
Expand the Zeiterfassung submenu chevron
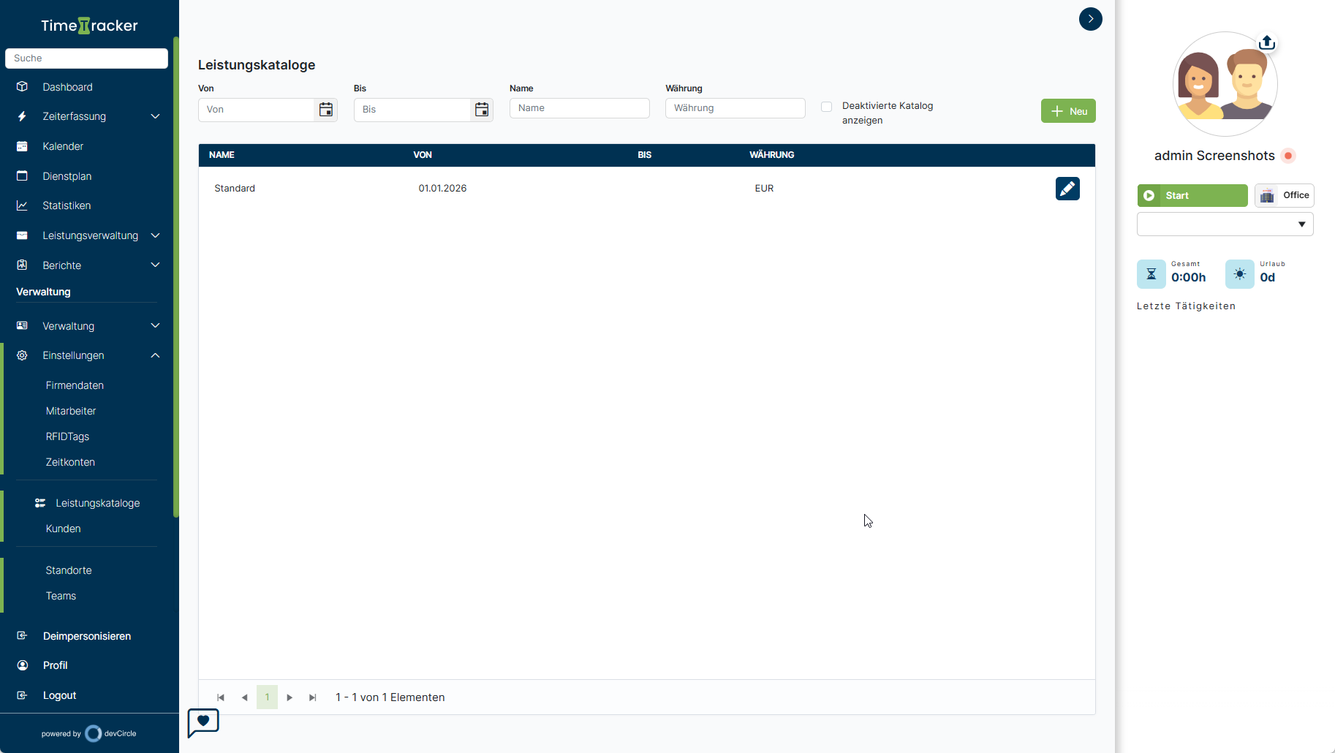click(155, 116)
